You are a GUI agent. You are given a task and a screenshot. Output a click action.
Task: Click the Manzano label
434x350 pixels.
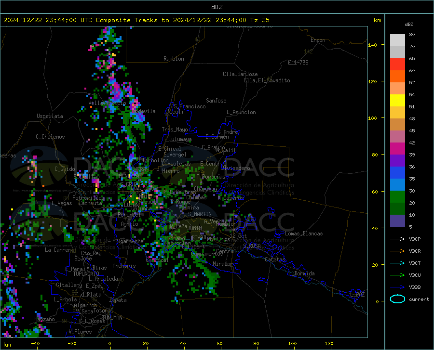(44, 319)
